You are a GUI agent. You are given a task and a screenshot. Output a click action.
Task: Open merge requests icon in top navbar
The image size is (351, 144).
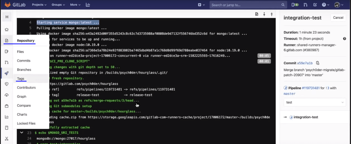tap(305, 5)
